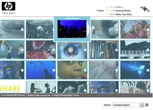Screen dimensions: 153x110
Task: Go to the Gallery section
Action: pos(119,7)
